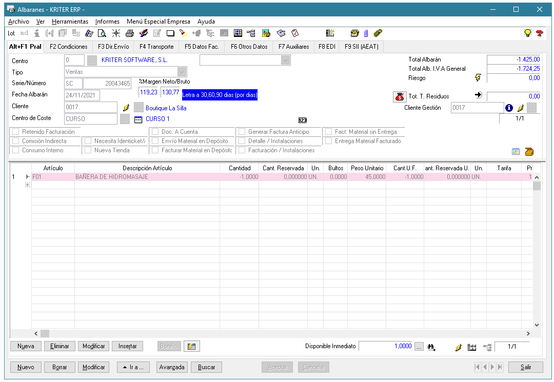Click the blue paperclip attachment icon

click(366, 33)
